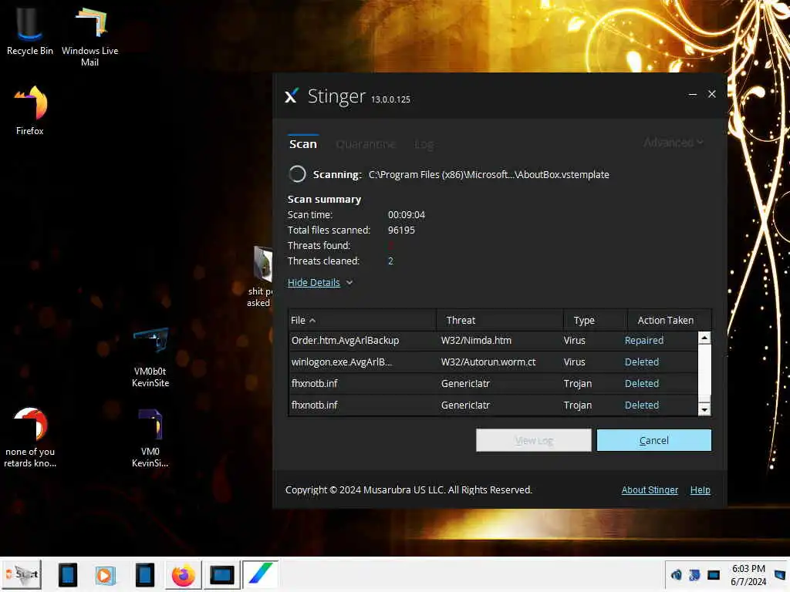Image resolution: width=790 pixels, height=592 pixels.
Task: Click the W32/Nimda.htm threat cell
Action: 476,341
